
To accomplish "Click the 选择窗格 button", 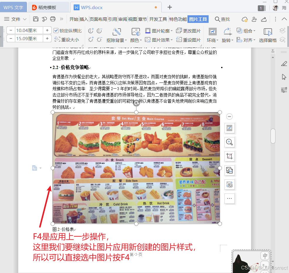I will click(268, 35).
